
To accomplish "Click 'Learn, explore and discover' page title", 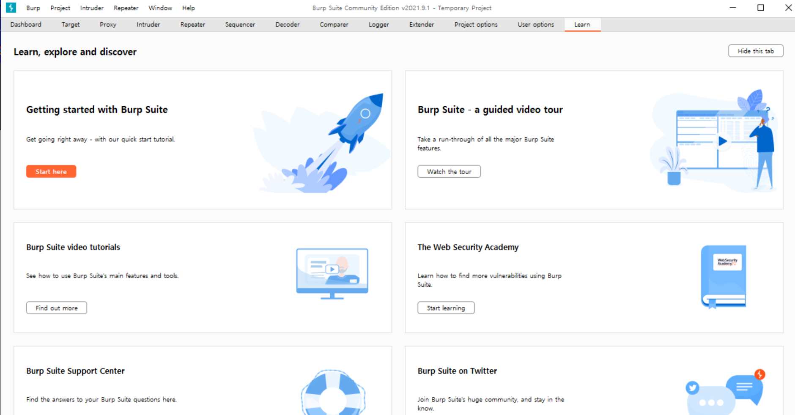I will [75, 52].
